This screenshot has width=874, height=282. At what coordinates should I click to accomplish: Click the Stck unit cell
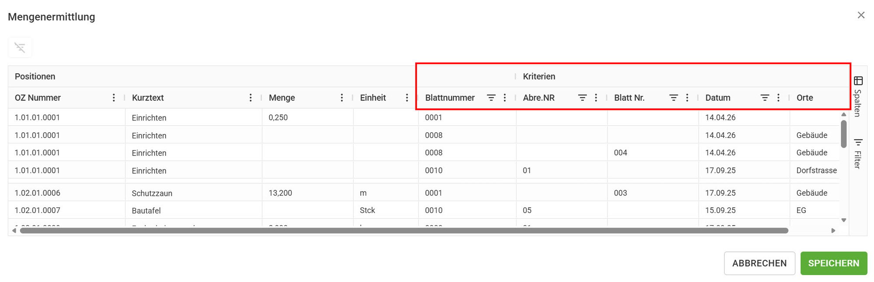(386, 210)
